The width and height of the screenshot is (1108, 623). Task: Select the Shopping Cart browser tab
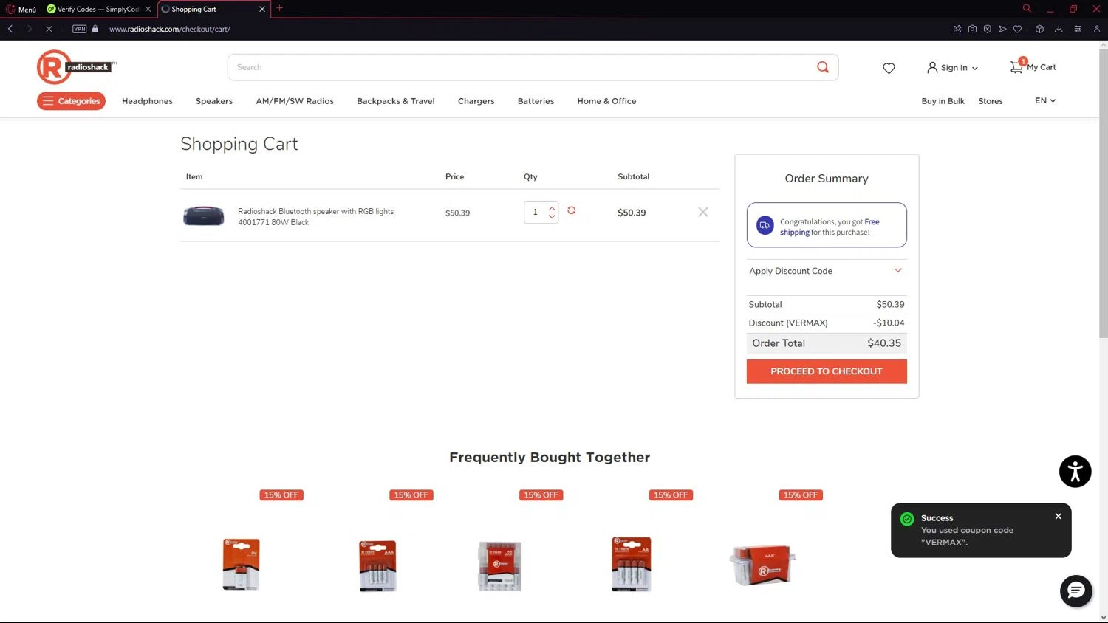point(213,9)
